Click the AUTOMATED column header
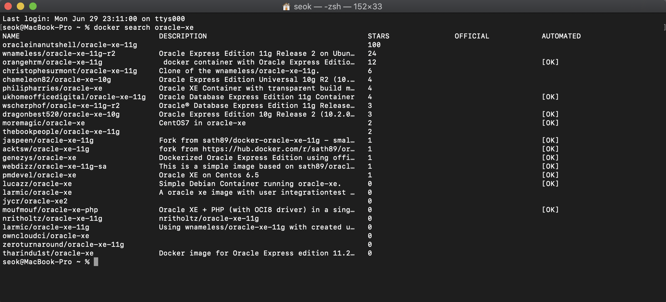This screenshot has width=666, height=302. pyautogui.click(x=561, y=36)
